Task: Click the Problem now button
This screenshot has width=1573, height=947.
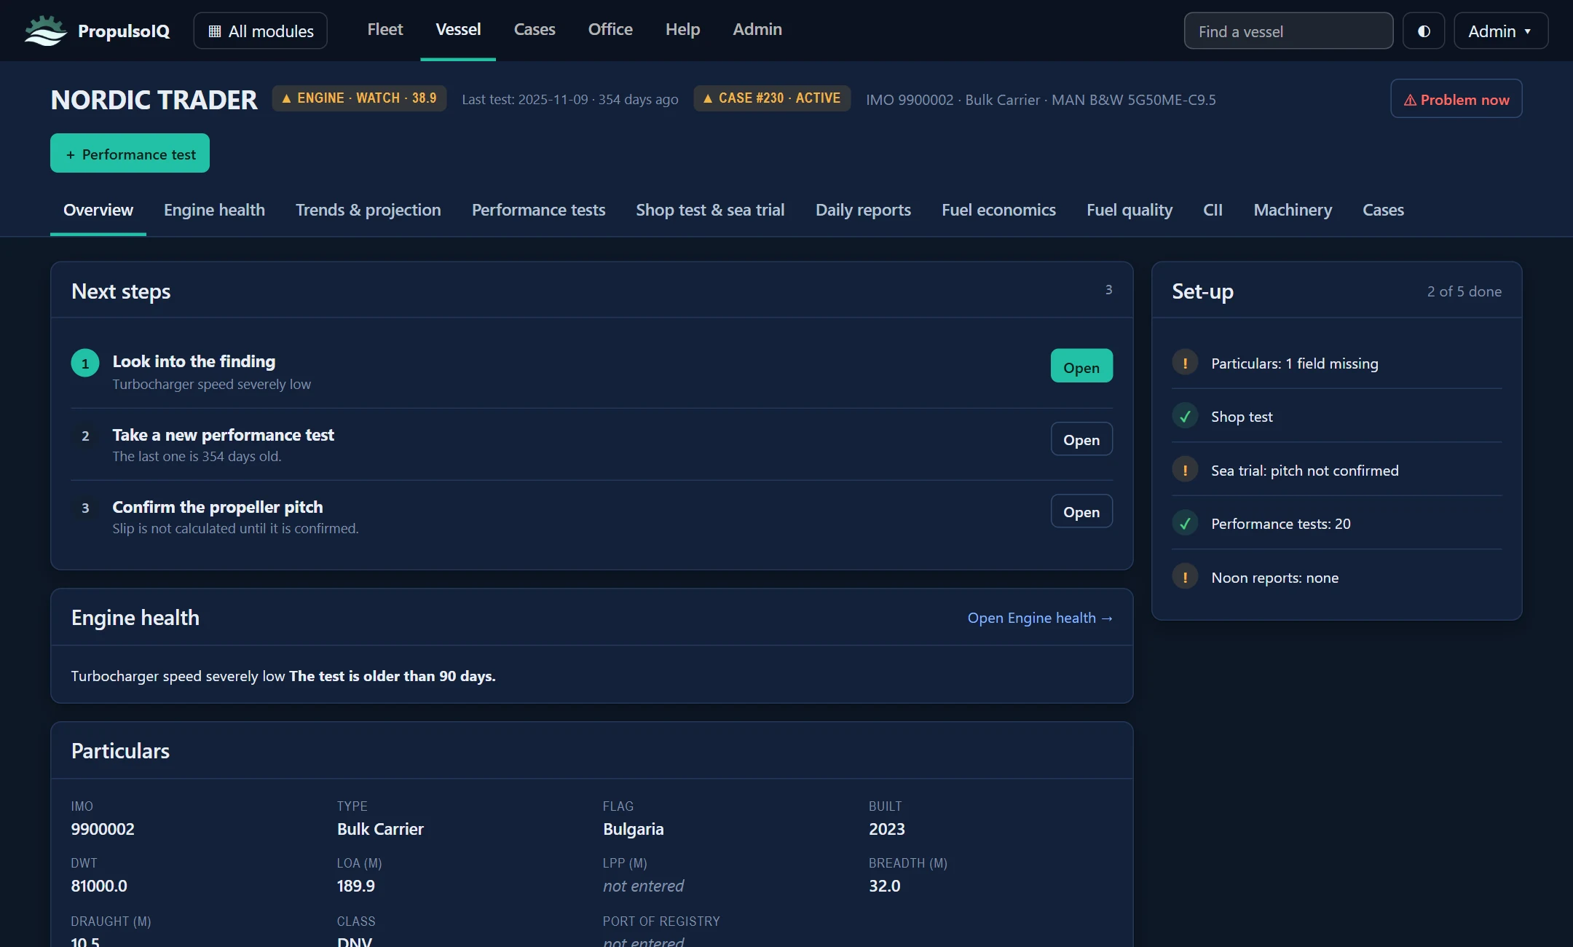Action: (1456, 99)
